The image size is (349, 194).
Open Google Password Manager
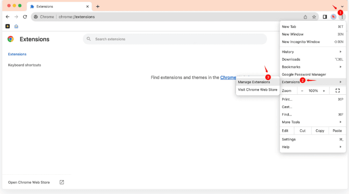click(313, 74)
